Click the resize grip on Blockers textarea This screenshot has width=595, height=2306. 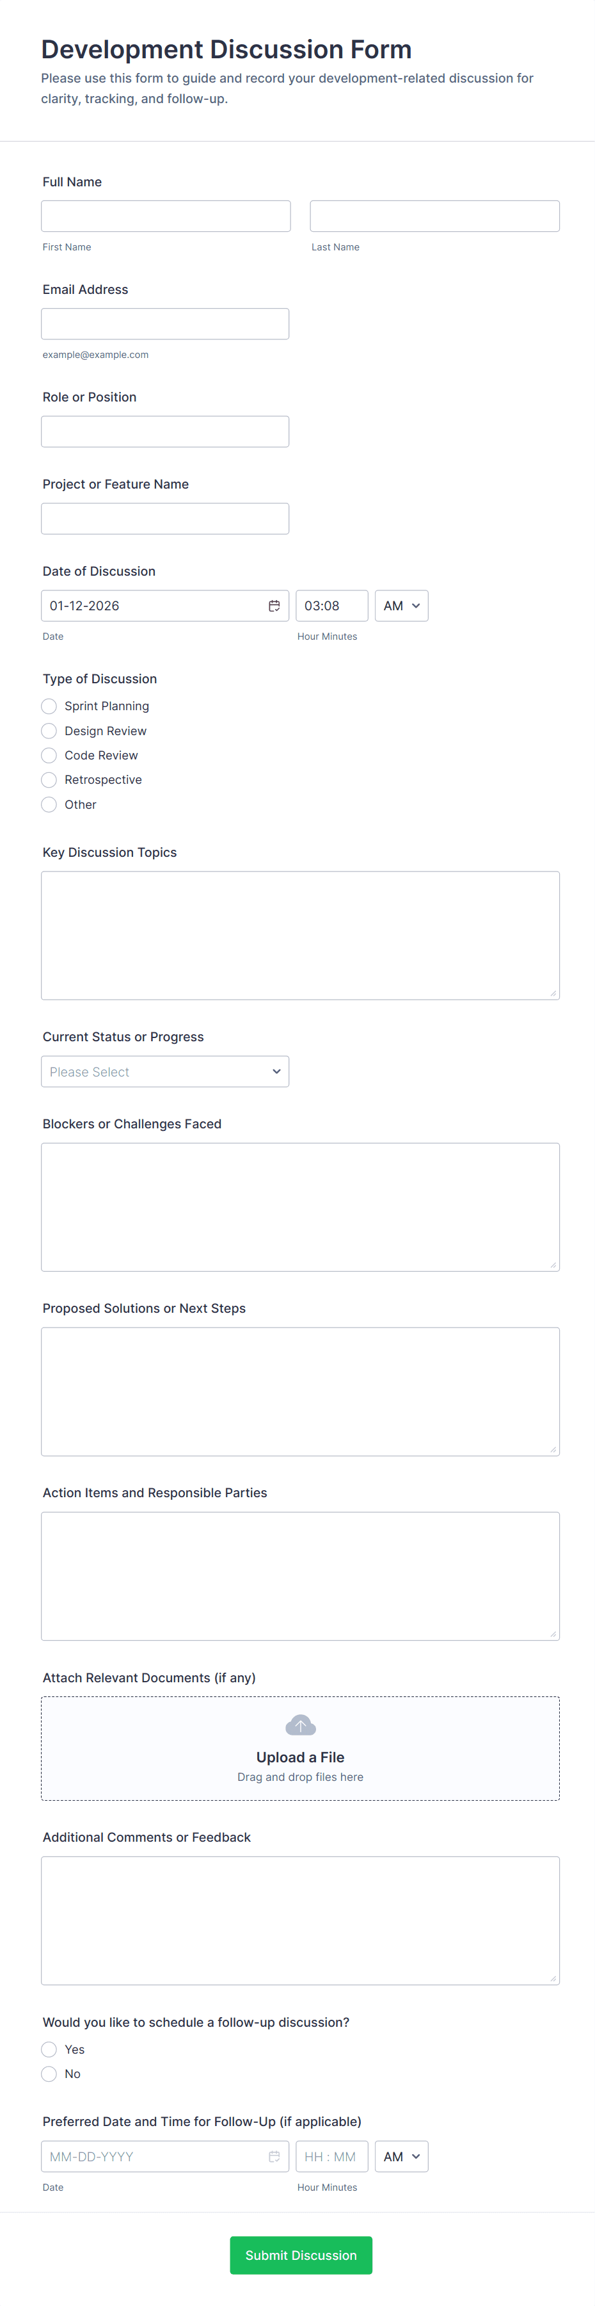point(554,1264)
